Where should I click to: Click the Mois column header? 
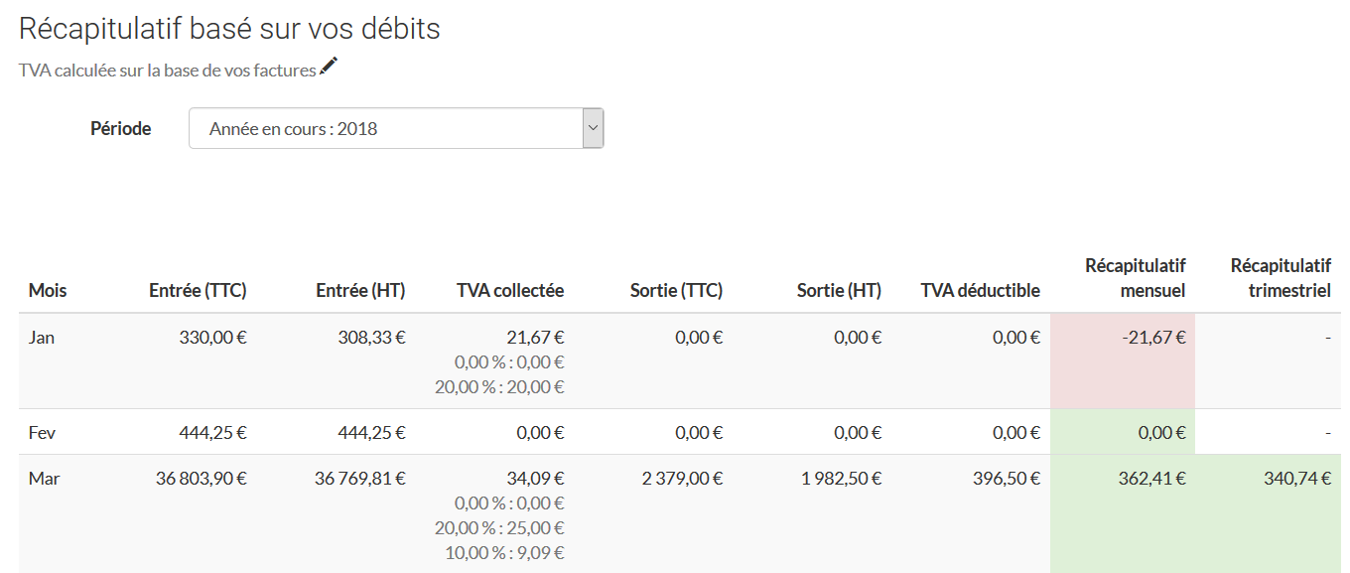48,290
